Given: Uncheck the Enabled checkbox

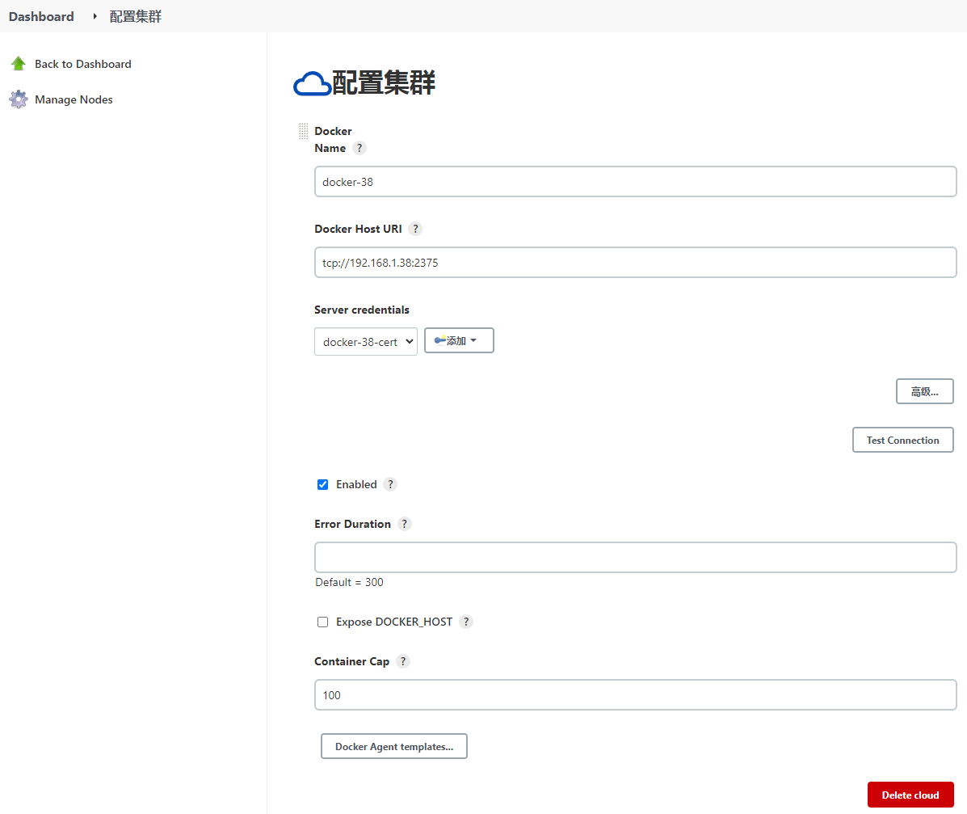Looking at the screenshot, I should click(322, 484).
